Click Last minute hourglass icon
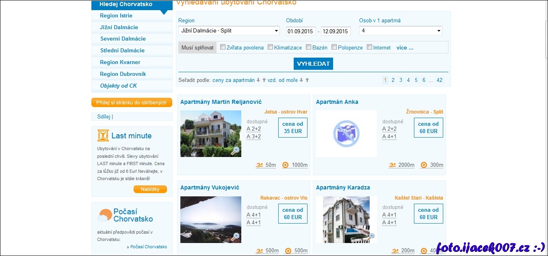 click(x=103, y=136)
